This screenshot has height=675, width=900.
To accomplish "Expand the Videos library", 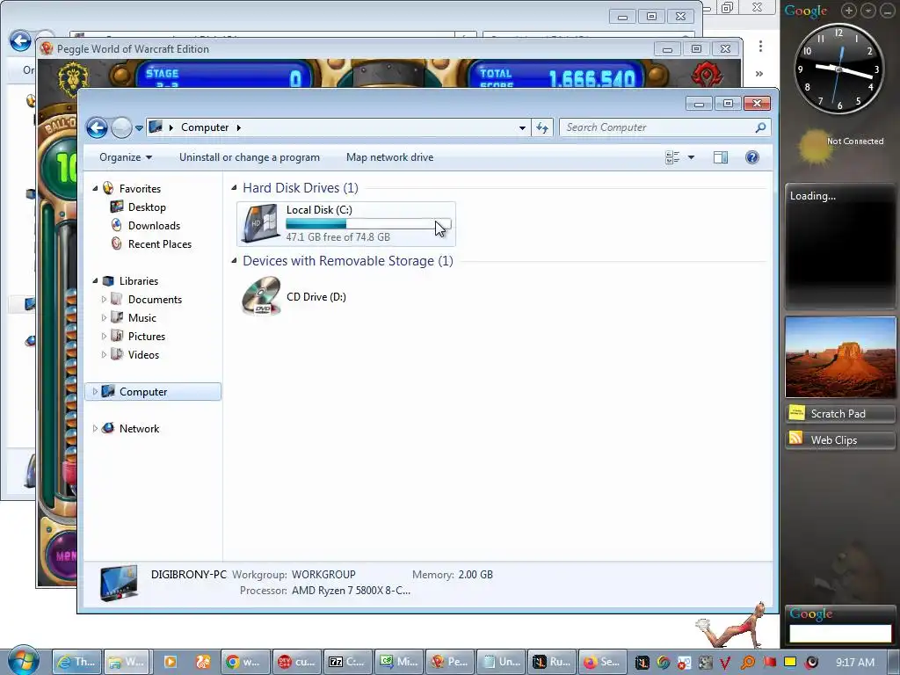I will pyautogui.click(x=104, y=355).
